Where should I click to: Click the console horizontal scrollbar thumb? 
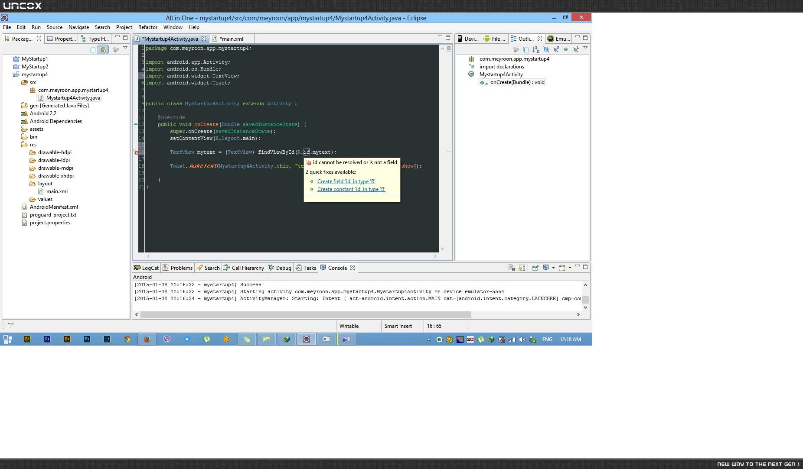[306, 314]
